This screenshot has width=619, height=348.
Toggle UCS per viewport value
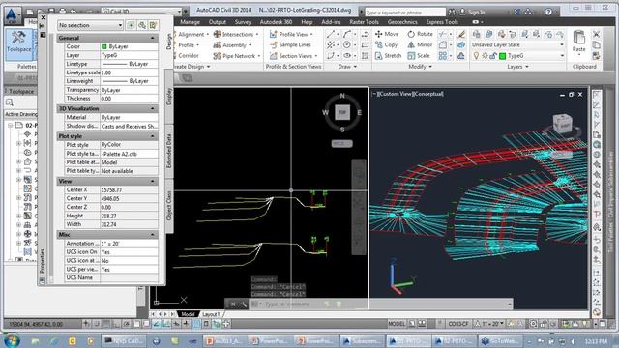[x=129, y=270]
